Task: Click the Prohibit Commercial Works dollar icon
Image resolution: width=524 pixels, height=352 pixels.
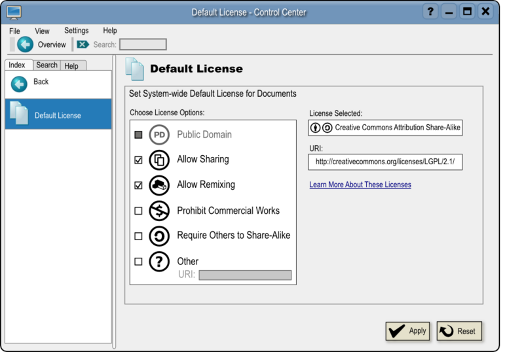Action: pyautogui.click(x=159, y=211)
